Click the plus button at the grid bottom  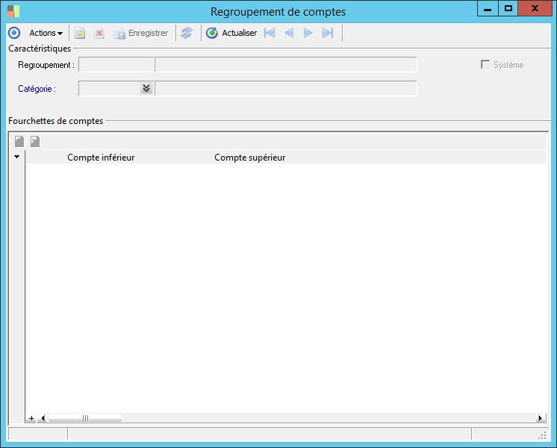(x=31, y=418)
